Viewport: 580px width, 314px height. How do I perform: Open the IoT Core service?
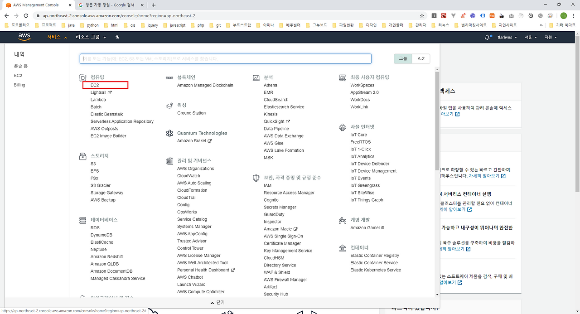tap(358, 135)
